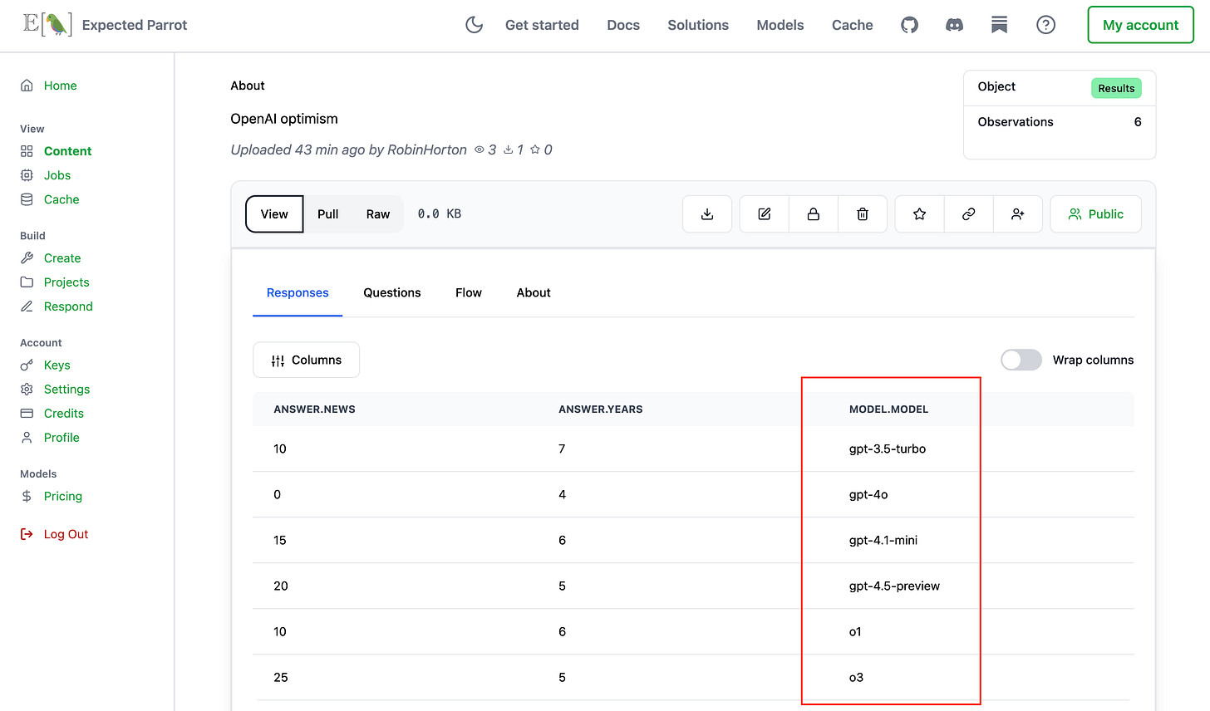Switch to the Responses tab
This screenshot has height=711, width=1210.
298,292
